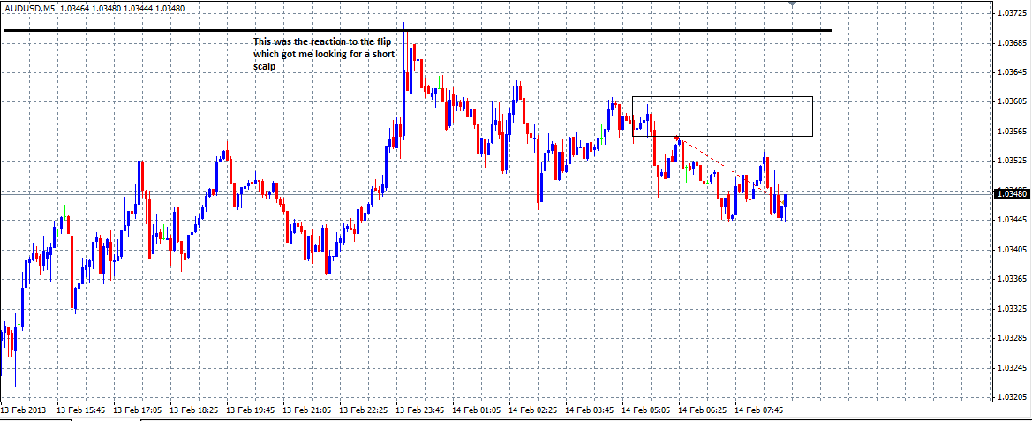
Task: Click the red arrow at the dashed trendline start
Action: (677, 138)
